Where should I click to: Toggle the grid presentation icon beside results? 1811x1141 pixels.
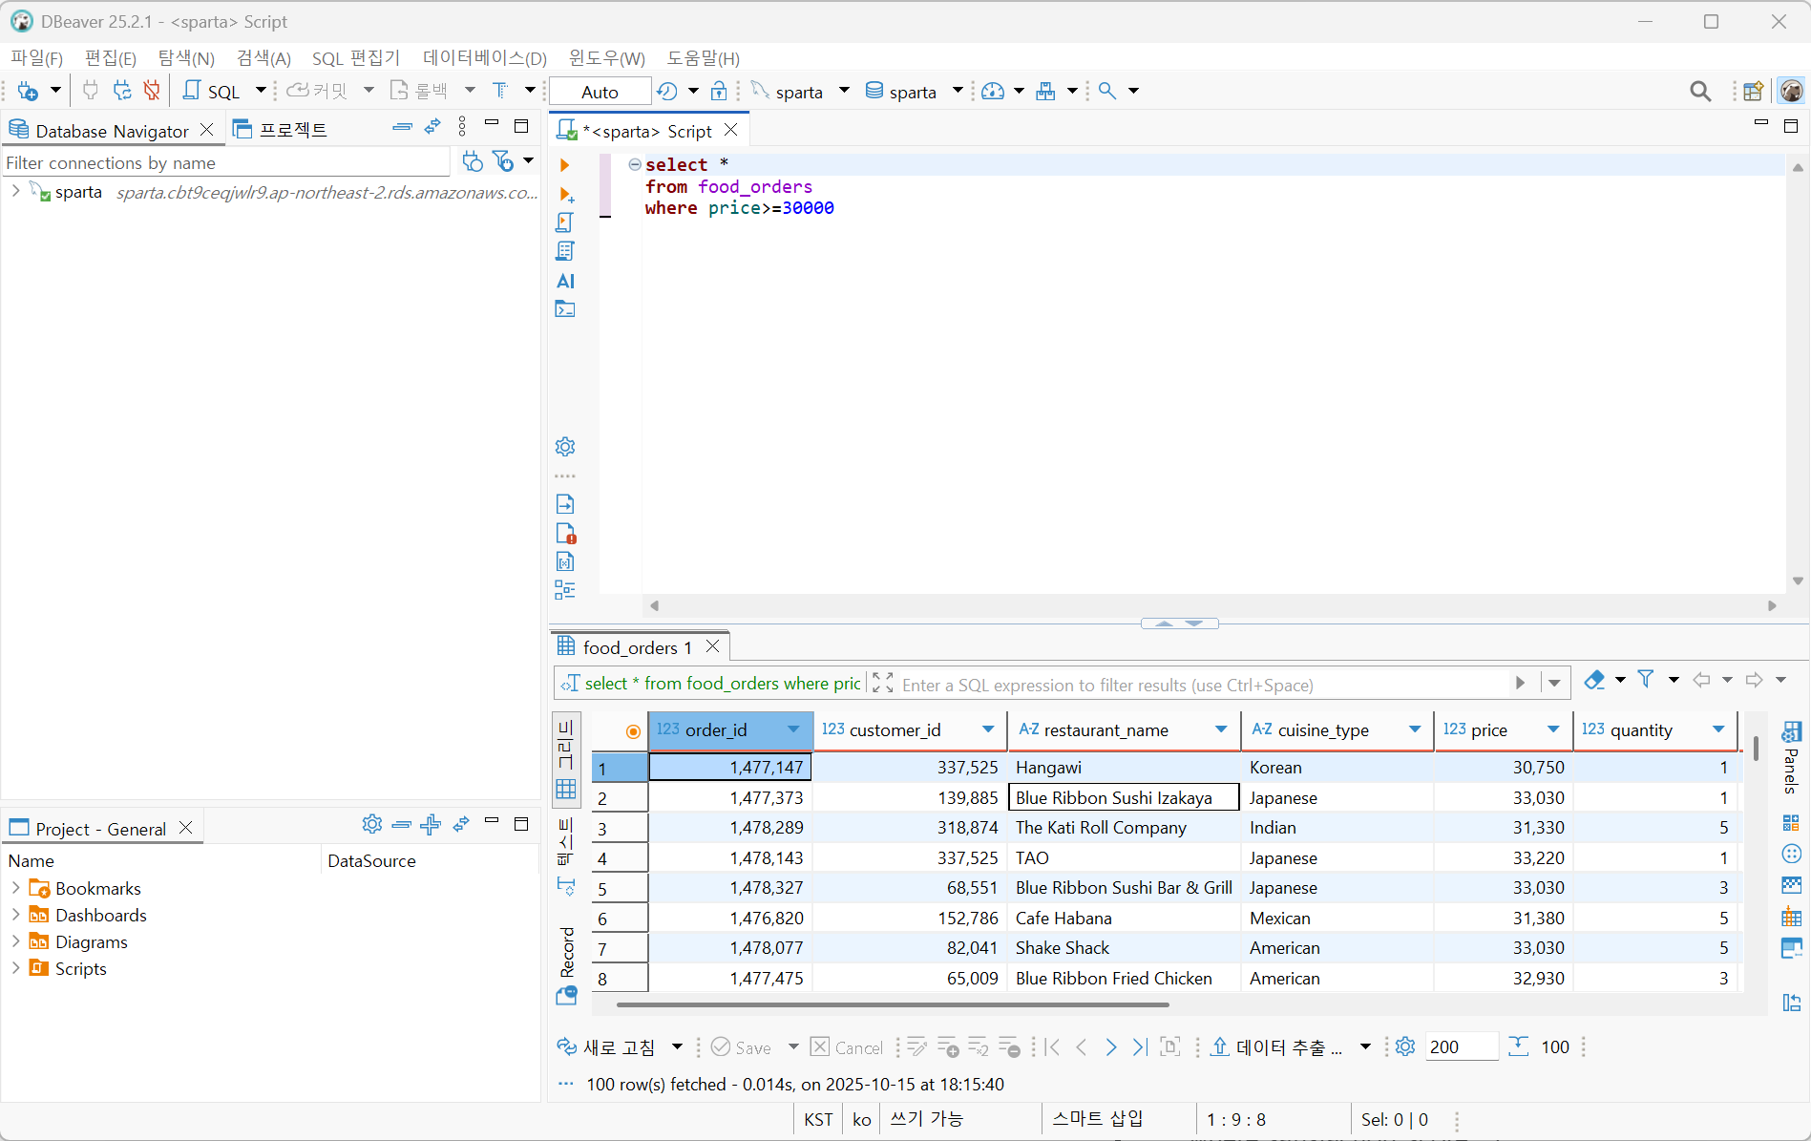566,789
